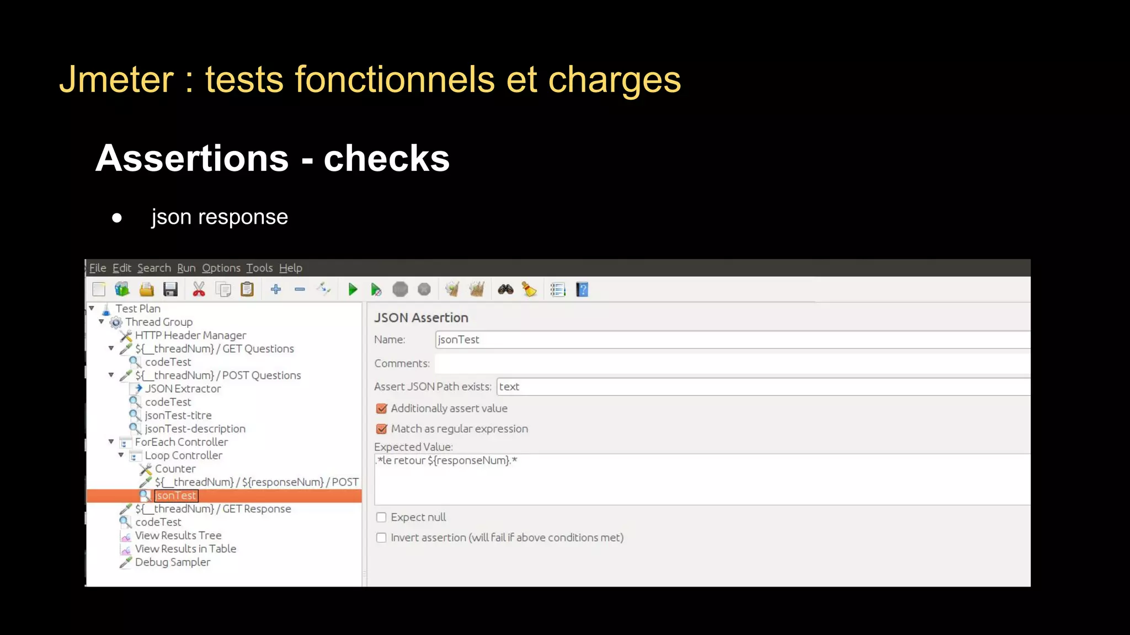The image size is (1130, 635).
Task: Open the Tools menu
Action: click(259, 268)
